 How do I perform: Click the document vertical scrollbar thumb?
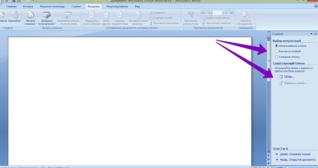[x=269, y=61]
